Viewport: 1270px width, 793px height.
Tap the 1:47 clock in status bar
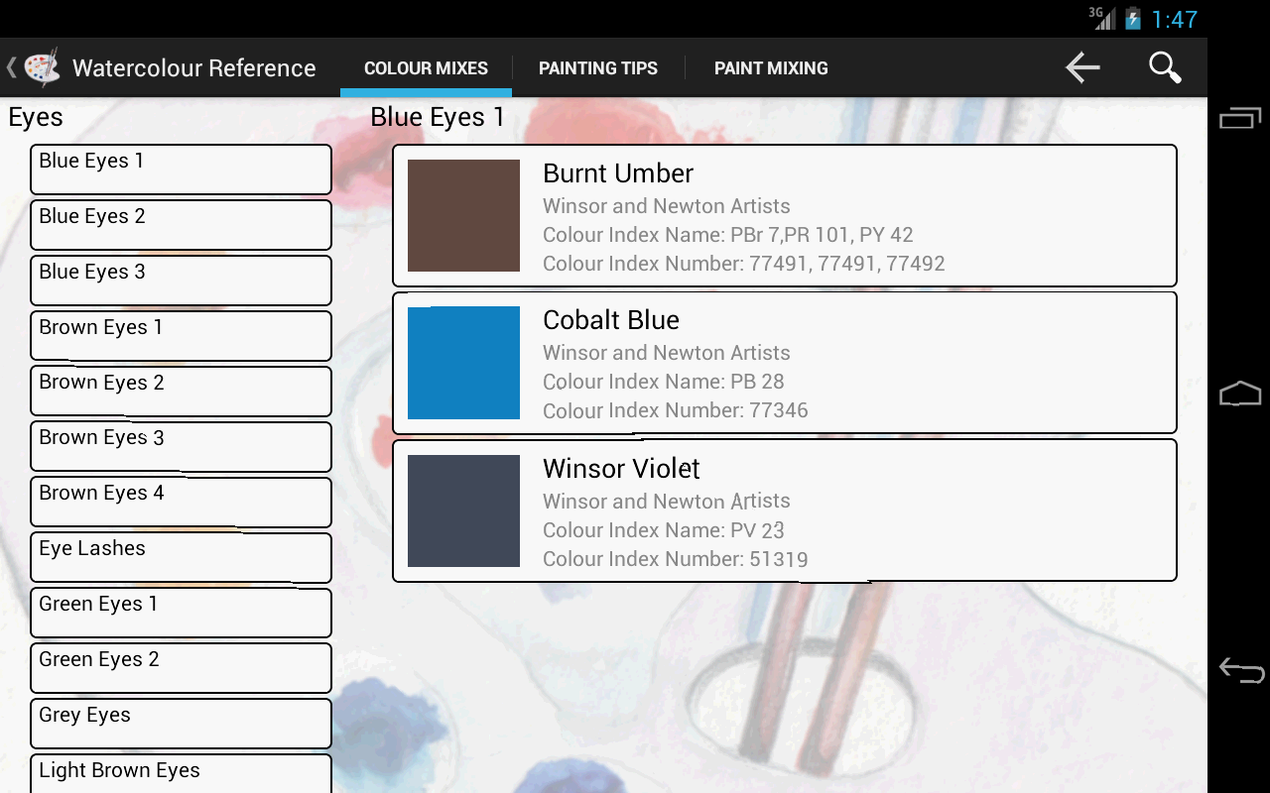[1175, 19]
